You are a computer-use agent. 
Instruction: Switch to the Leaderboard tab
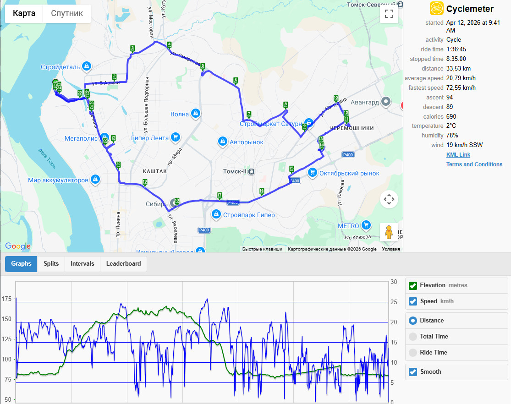124,263
